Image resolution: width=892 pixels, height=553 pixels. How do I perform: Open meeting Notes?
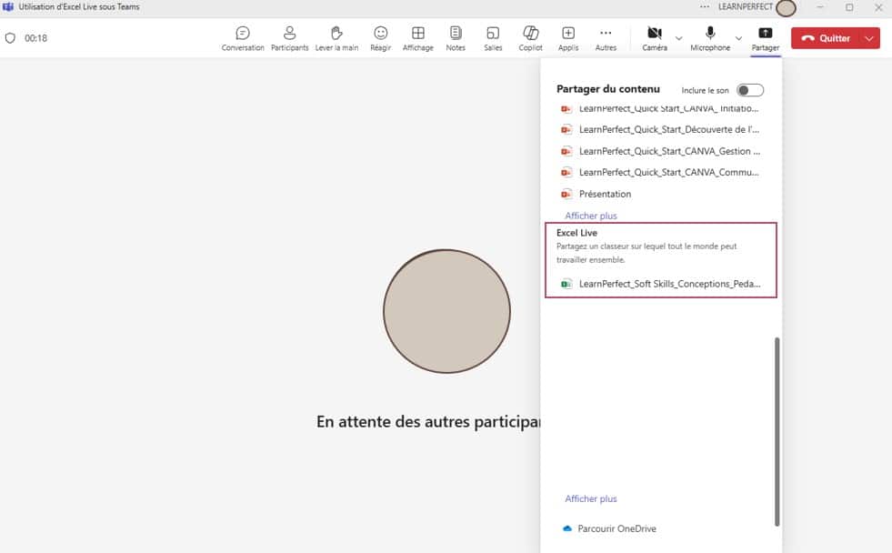click(x=456, y=39)
